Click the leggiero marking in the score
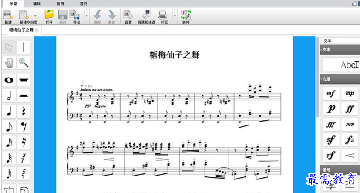This screenshot has height=193, width=360. (x=100, y=106)
